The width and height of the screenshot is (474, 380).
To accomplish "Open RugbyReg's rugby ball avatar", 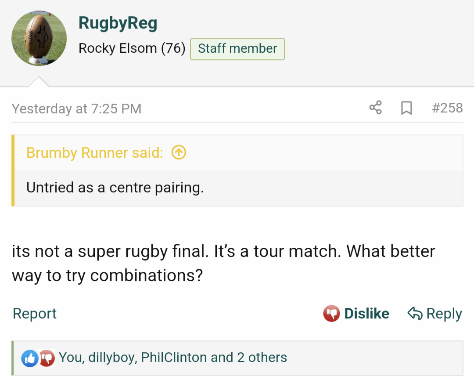I will coord(39,38).
